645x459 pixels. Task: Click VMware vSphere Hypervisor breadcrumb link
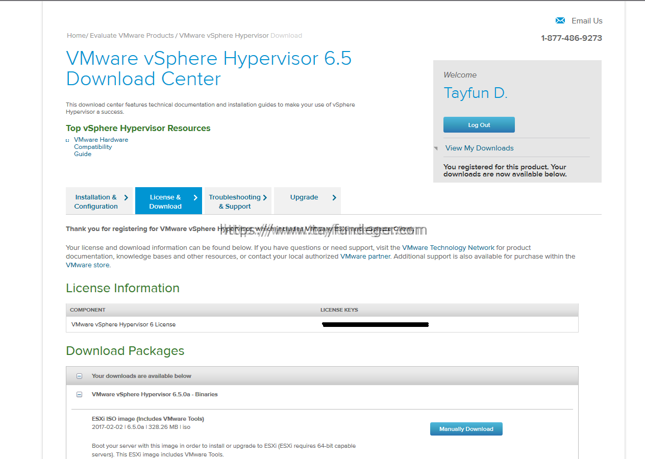[x=224, y=36]
